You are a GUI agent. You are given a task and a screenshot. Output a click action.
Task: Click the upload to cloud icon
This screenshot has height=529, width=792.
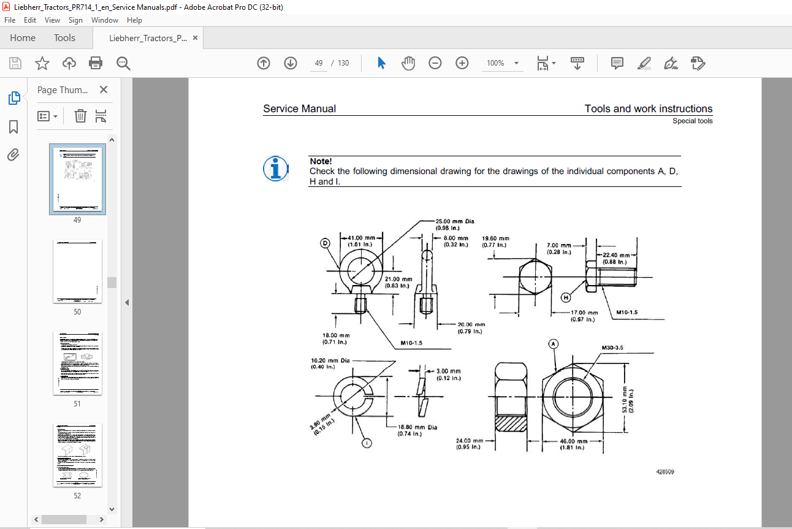tap(69, 63)
